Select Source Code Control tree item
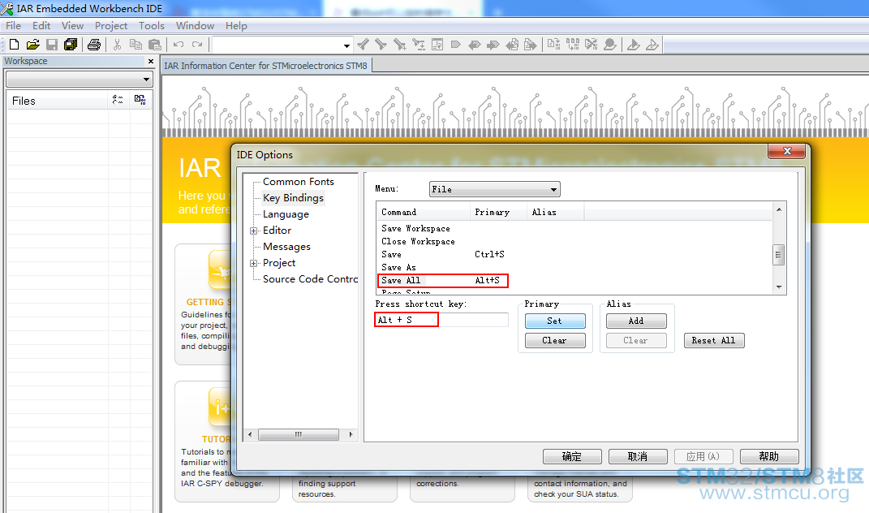Viewport: 869px width, 513px height. [310, 279]
